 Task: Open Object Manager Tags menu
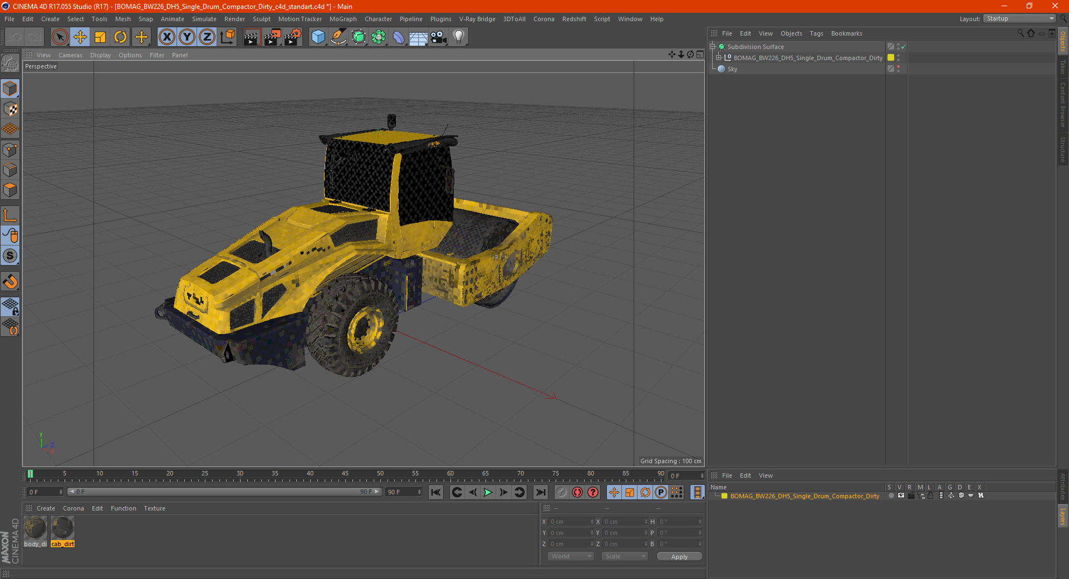click(x=816, y=33)
